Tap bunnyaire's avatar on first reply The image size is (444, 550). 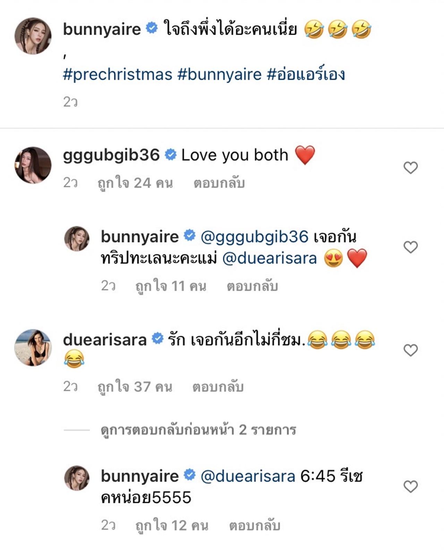(77, 238)
